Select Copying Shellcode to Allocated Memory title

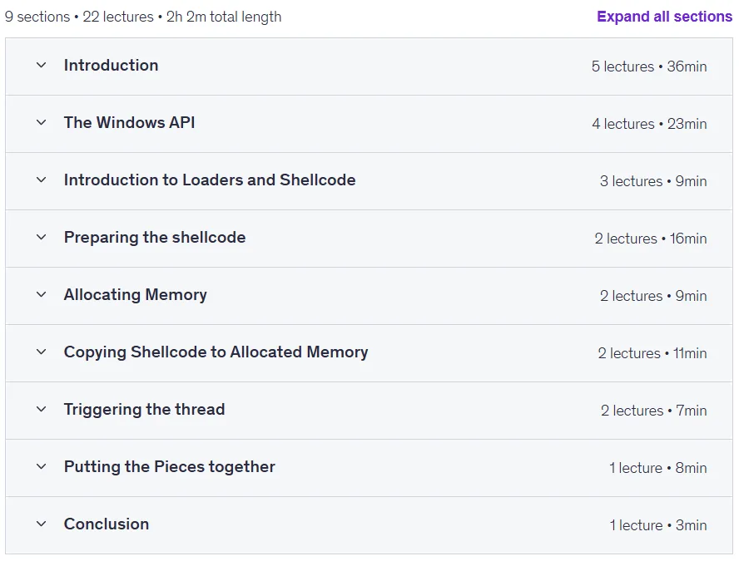coord(216,352)
